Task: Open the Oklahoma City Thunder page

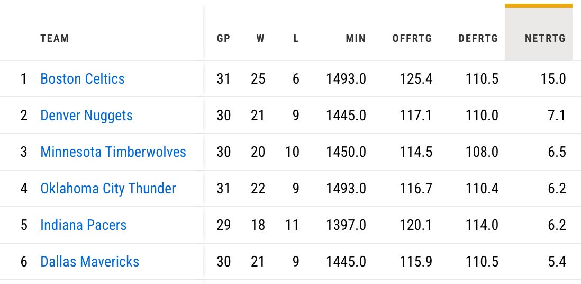Action: (108, 189)
